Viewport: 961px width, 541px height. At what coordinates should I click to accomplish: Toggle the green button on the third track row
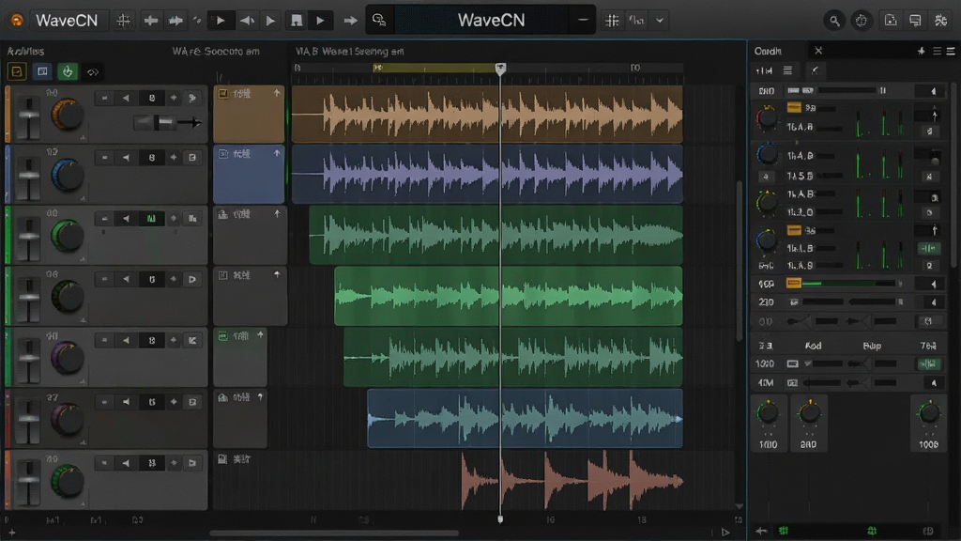tap(151, 218)
